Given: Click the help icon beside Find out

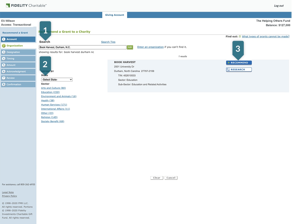Looking at the screenshot, I should click(x=240, y=37).
